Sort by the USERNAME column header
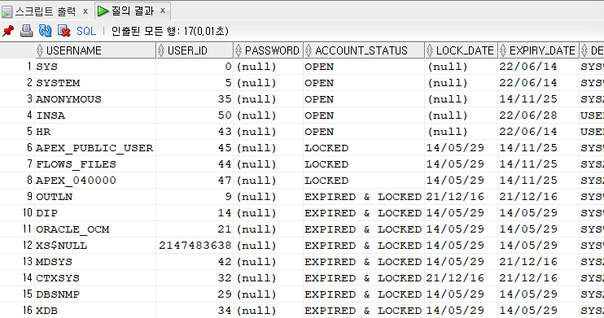Viewport: 604px width, 318px height. (x=95, y=50)
